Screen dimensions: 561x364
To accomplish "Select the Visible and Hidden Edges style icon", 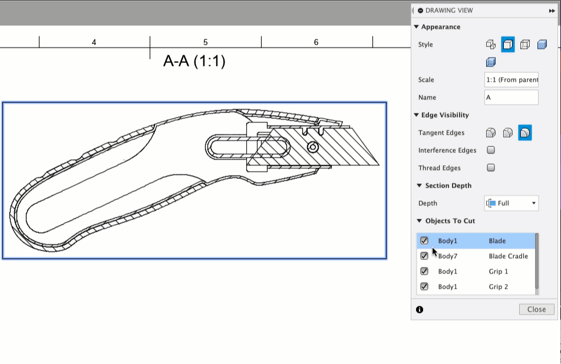I will tap(525, 45).
